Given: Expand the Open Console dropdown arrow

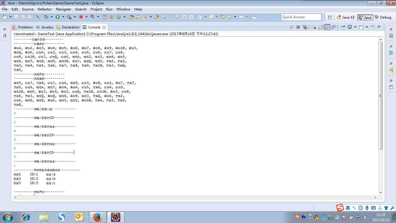Looking at the screenshot, I should (367, 27).
